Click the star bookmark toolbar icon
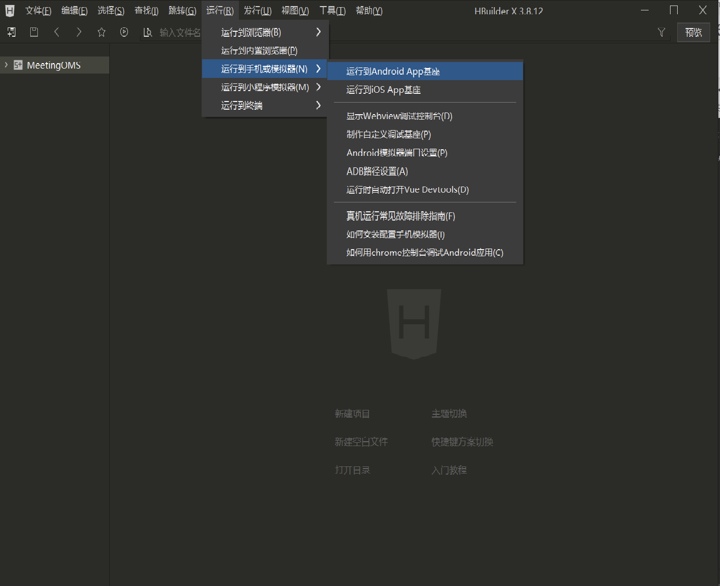Image resolution: width=720 pixels, height=586 pixels. [102, 32]
